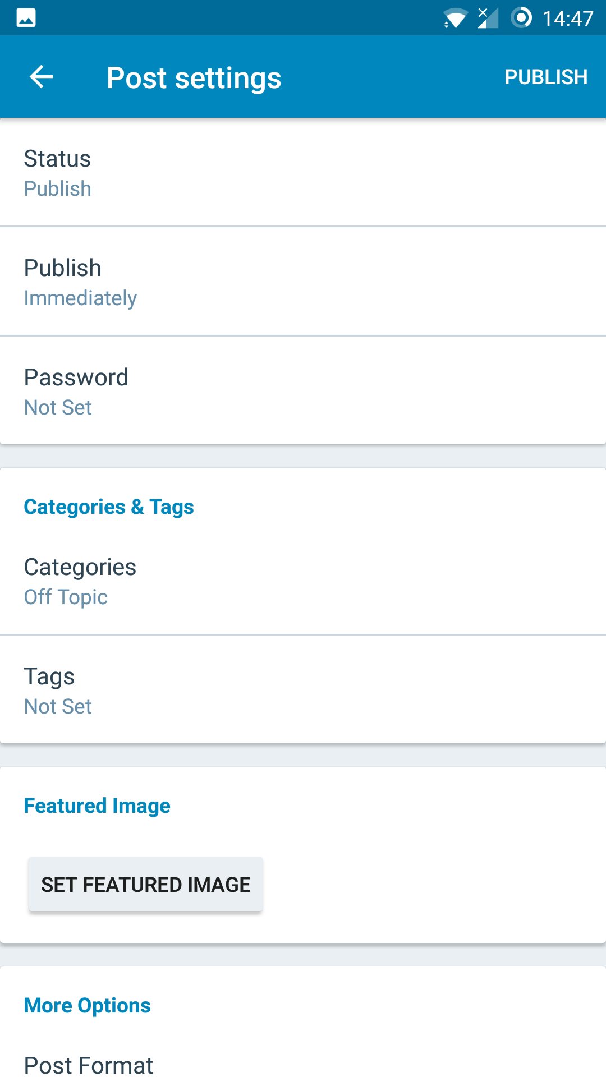Open the Tags setting
This screenshot has height=1077, width=606.
(303, 690)
